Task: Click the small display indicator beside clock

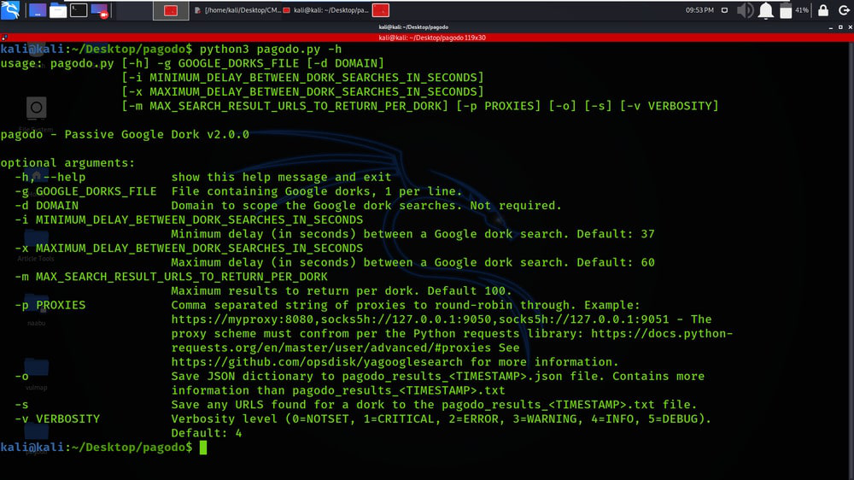Action: (x=724, y=9)
